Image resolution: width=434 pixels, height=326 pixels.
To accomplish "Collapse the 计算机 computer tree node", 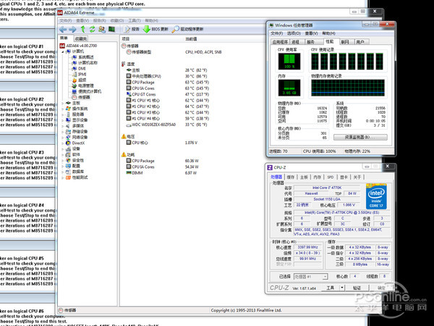I will click(x=61, y=51).
